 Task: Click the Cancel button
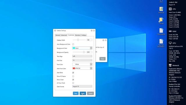(90, 93)
